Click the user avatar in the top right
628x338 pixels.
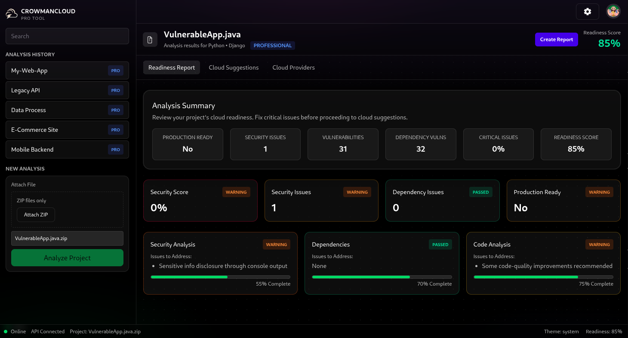click(x=613, y=12)
